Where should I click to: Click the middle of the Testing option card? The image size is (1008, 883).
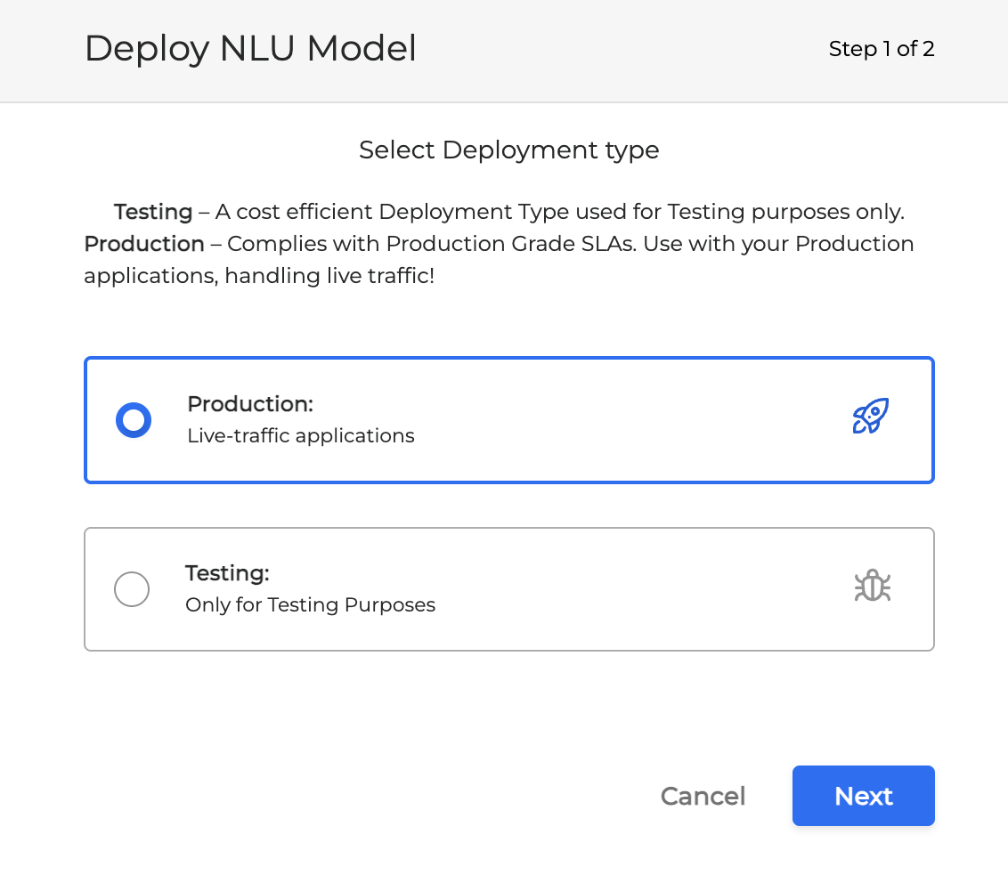(x=508, y=589)
